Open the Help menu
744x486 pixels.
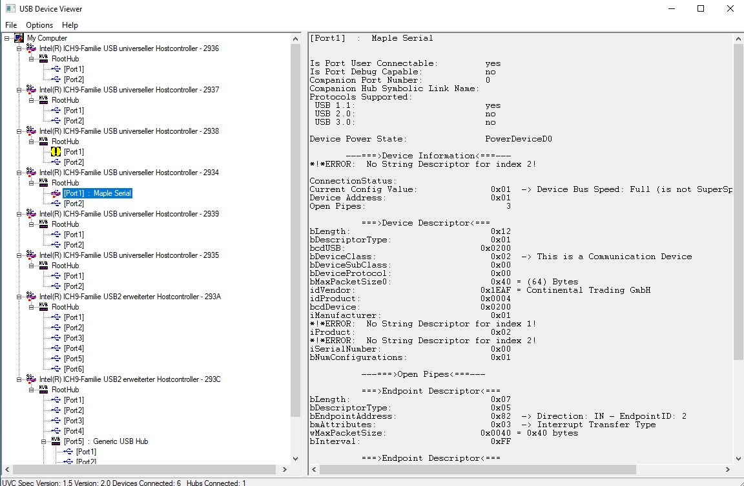pos(70,25)
